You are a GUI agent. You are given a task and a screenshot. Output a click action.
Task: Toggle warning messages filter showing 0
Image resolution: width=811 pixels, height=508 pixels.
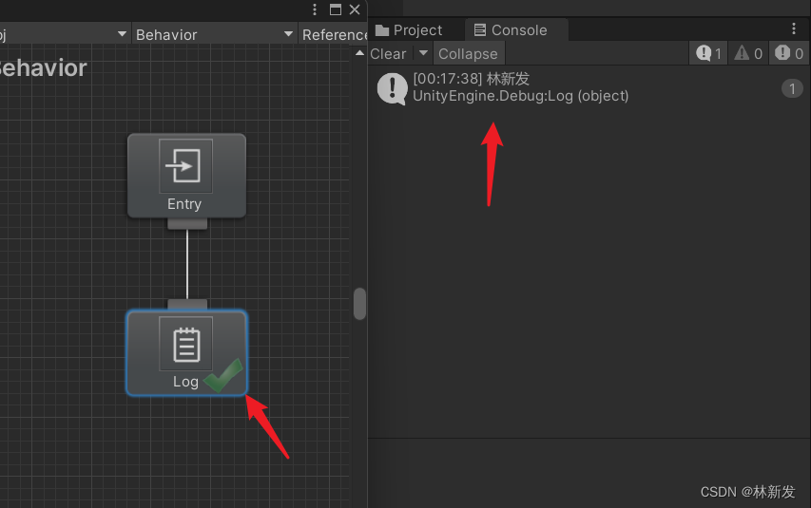(748, 53)
